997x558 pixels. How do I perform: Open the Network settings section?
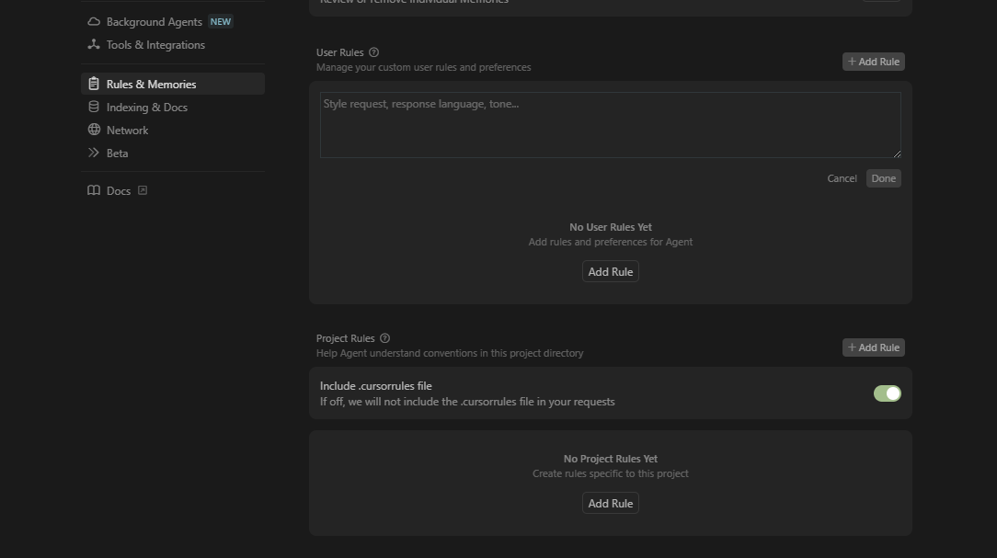pyautogui.click(x=127, y=131)
